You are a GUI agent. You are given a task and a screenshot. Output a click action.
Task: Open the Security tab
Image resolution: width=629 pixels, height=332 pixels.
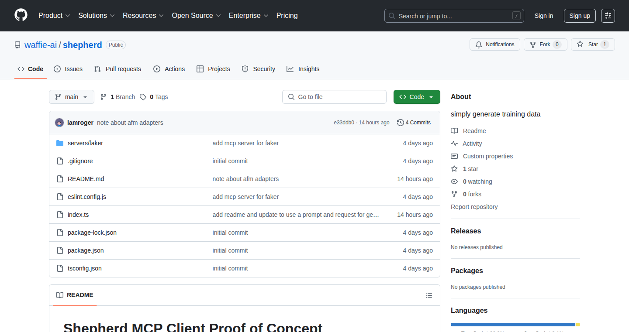click(259, 69)
